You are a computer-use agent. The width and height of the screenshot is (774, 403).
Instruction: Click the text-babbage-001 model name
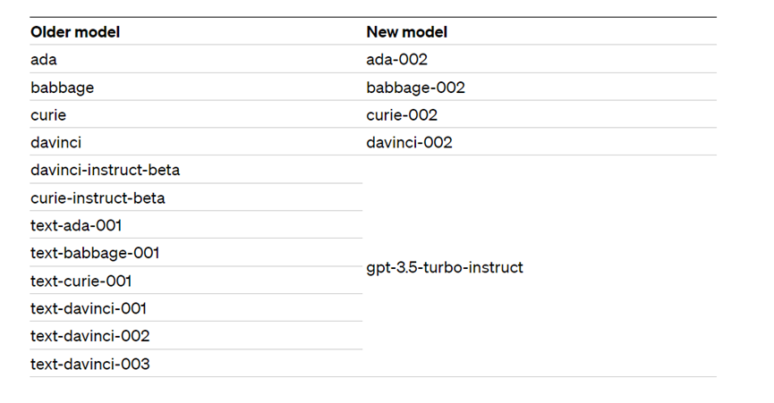(x=95, y=253)
